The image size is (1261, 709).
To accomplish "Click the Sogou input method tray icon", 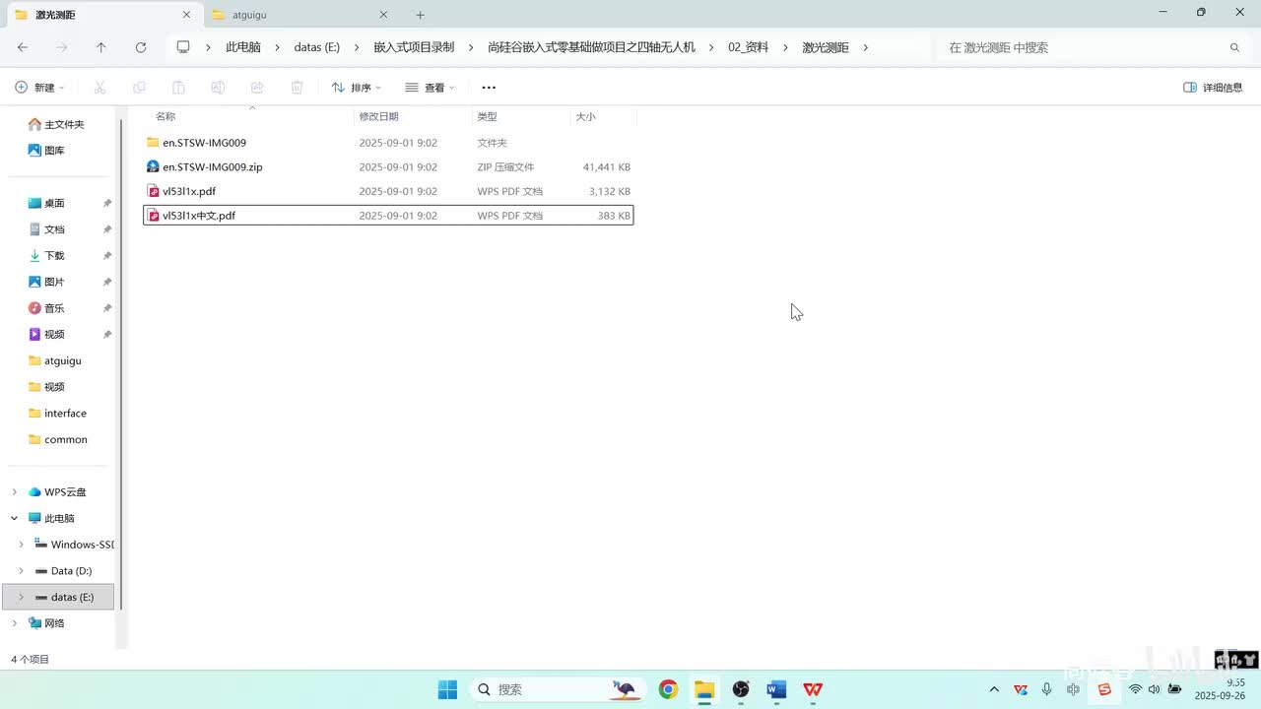I will (x=1104, y=689).
